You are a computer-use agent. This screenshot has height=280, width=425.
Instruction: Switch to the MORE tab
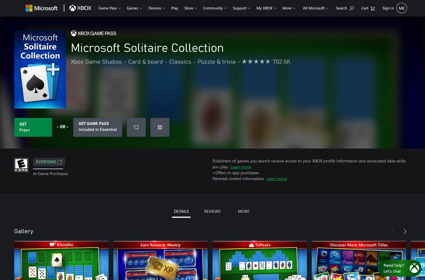coord(244,211)
